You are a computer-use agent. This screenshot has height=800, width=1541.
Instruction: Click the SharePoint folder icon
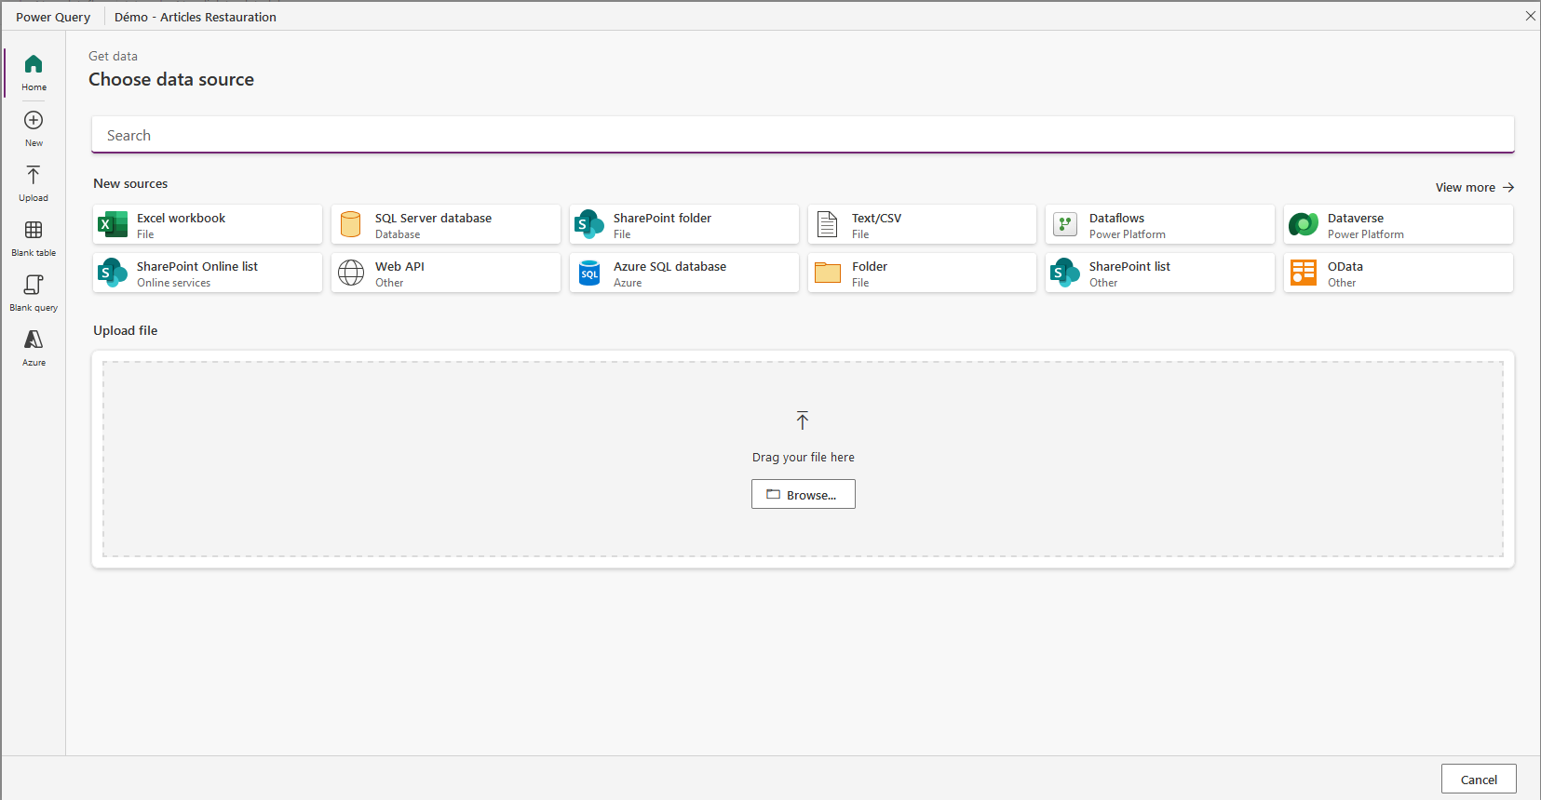pyautogui.click(x=589, y=224)
